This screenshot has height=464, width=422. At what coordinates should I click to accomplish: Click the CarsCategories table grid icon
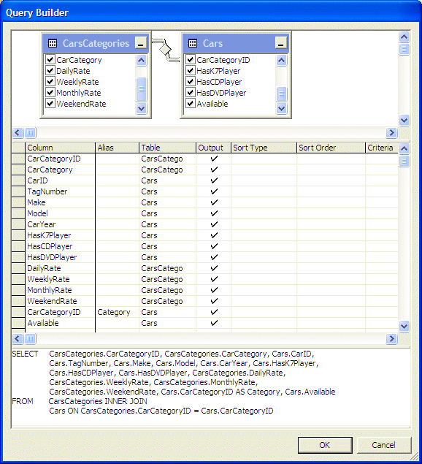[53, 43]
